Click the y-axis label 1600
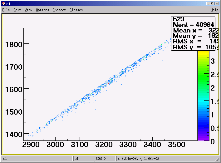The image size is (221, 163). [x=14, y=90]
